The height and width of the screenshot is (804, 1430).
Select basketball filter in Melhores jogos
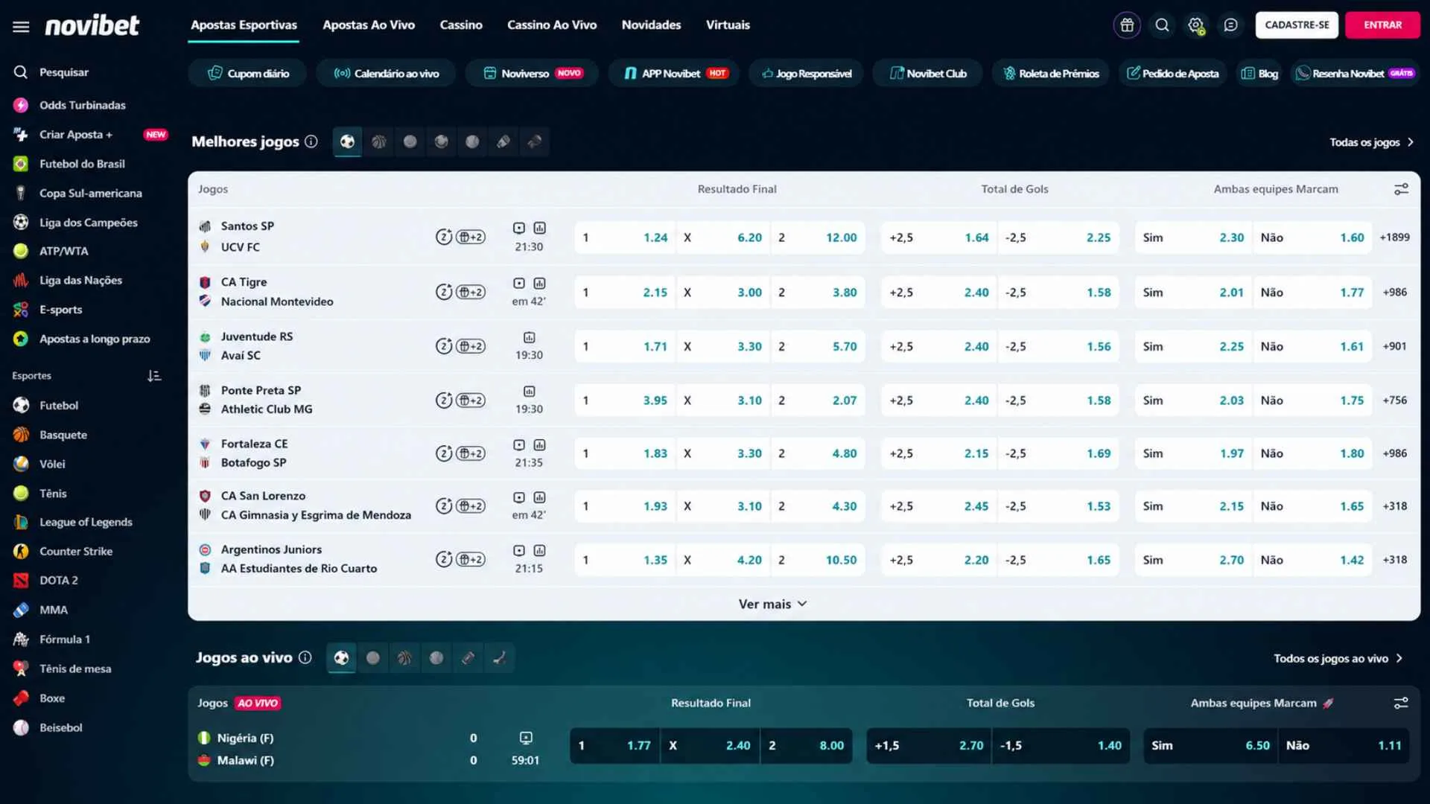(x=379, y=141)
